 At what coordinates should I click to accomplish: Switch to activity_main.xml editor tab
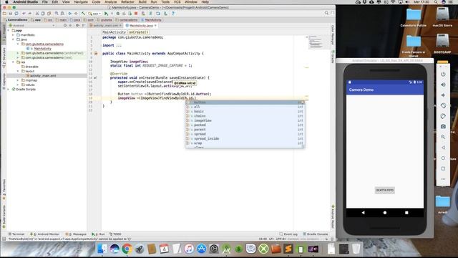coord(105,26)
